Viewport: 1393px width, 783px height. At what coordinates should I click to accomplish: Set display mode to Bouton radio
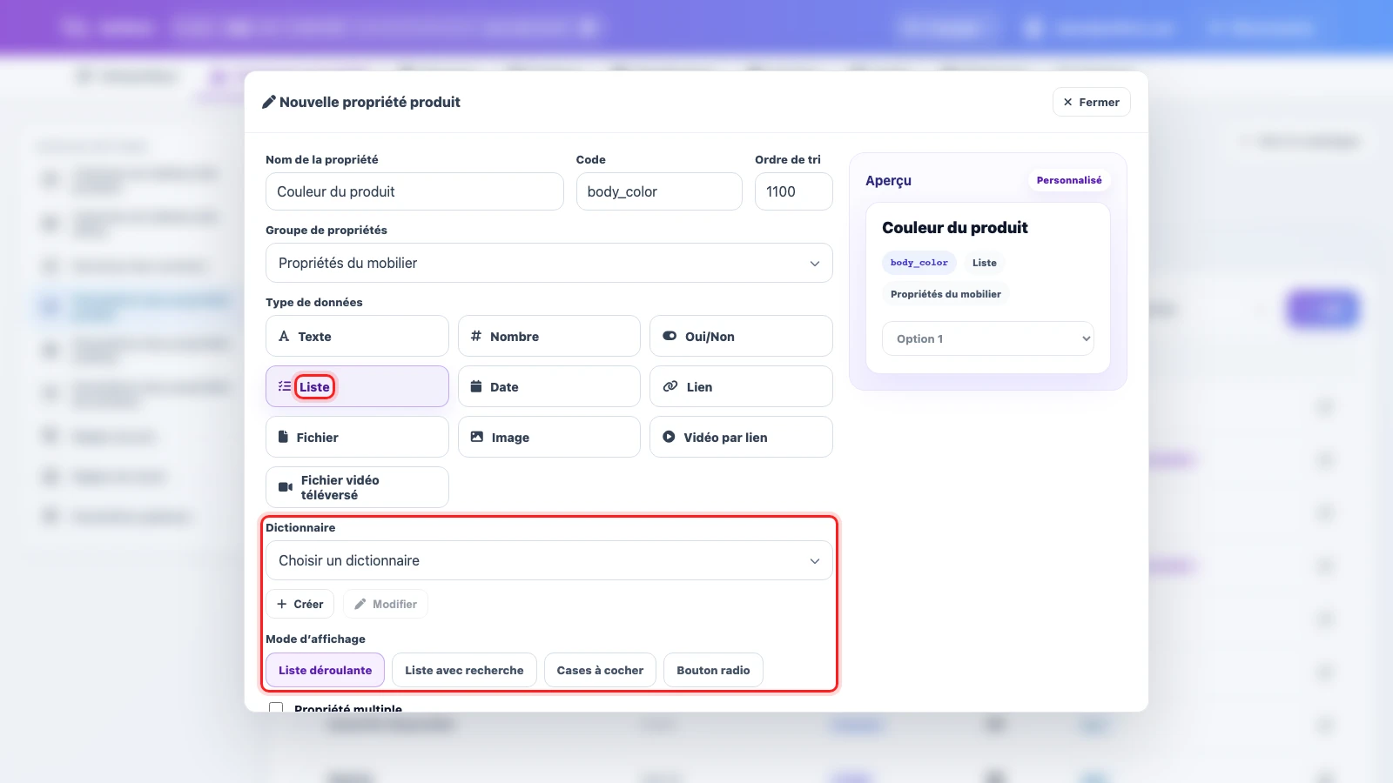[x=713, y=670]
